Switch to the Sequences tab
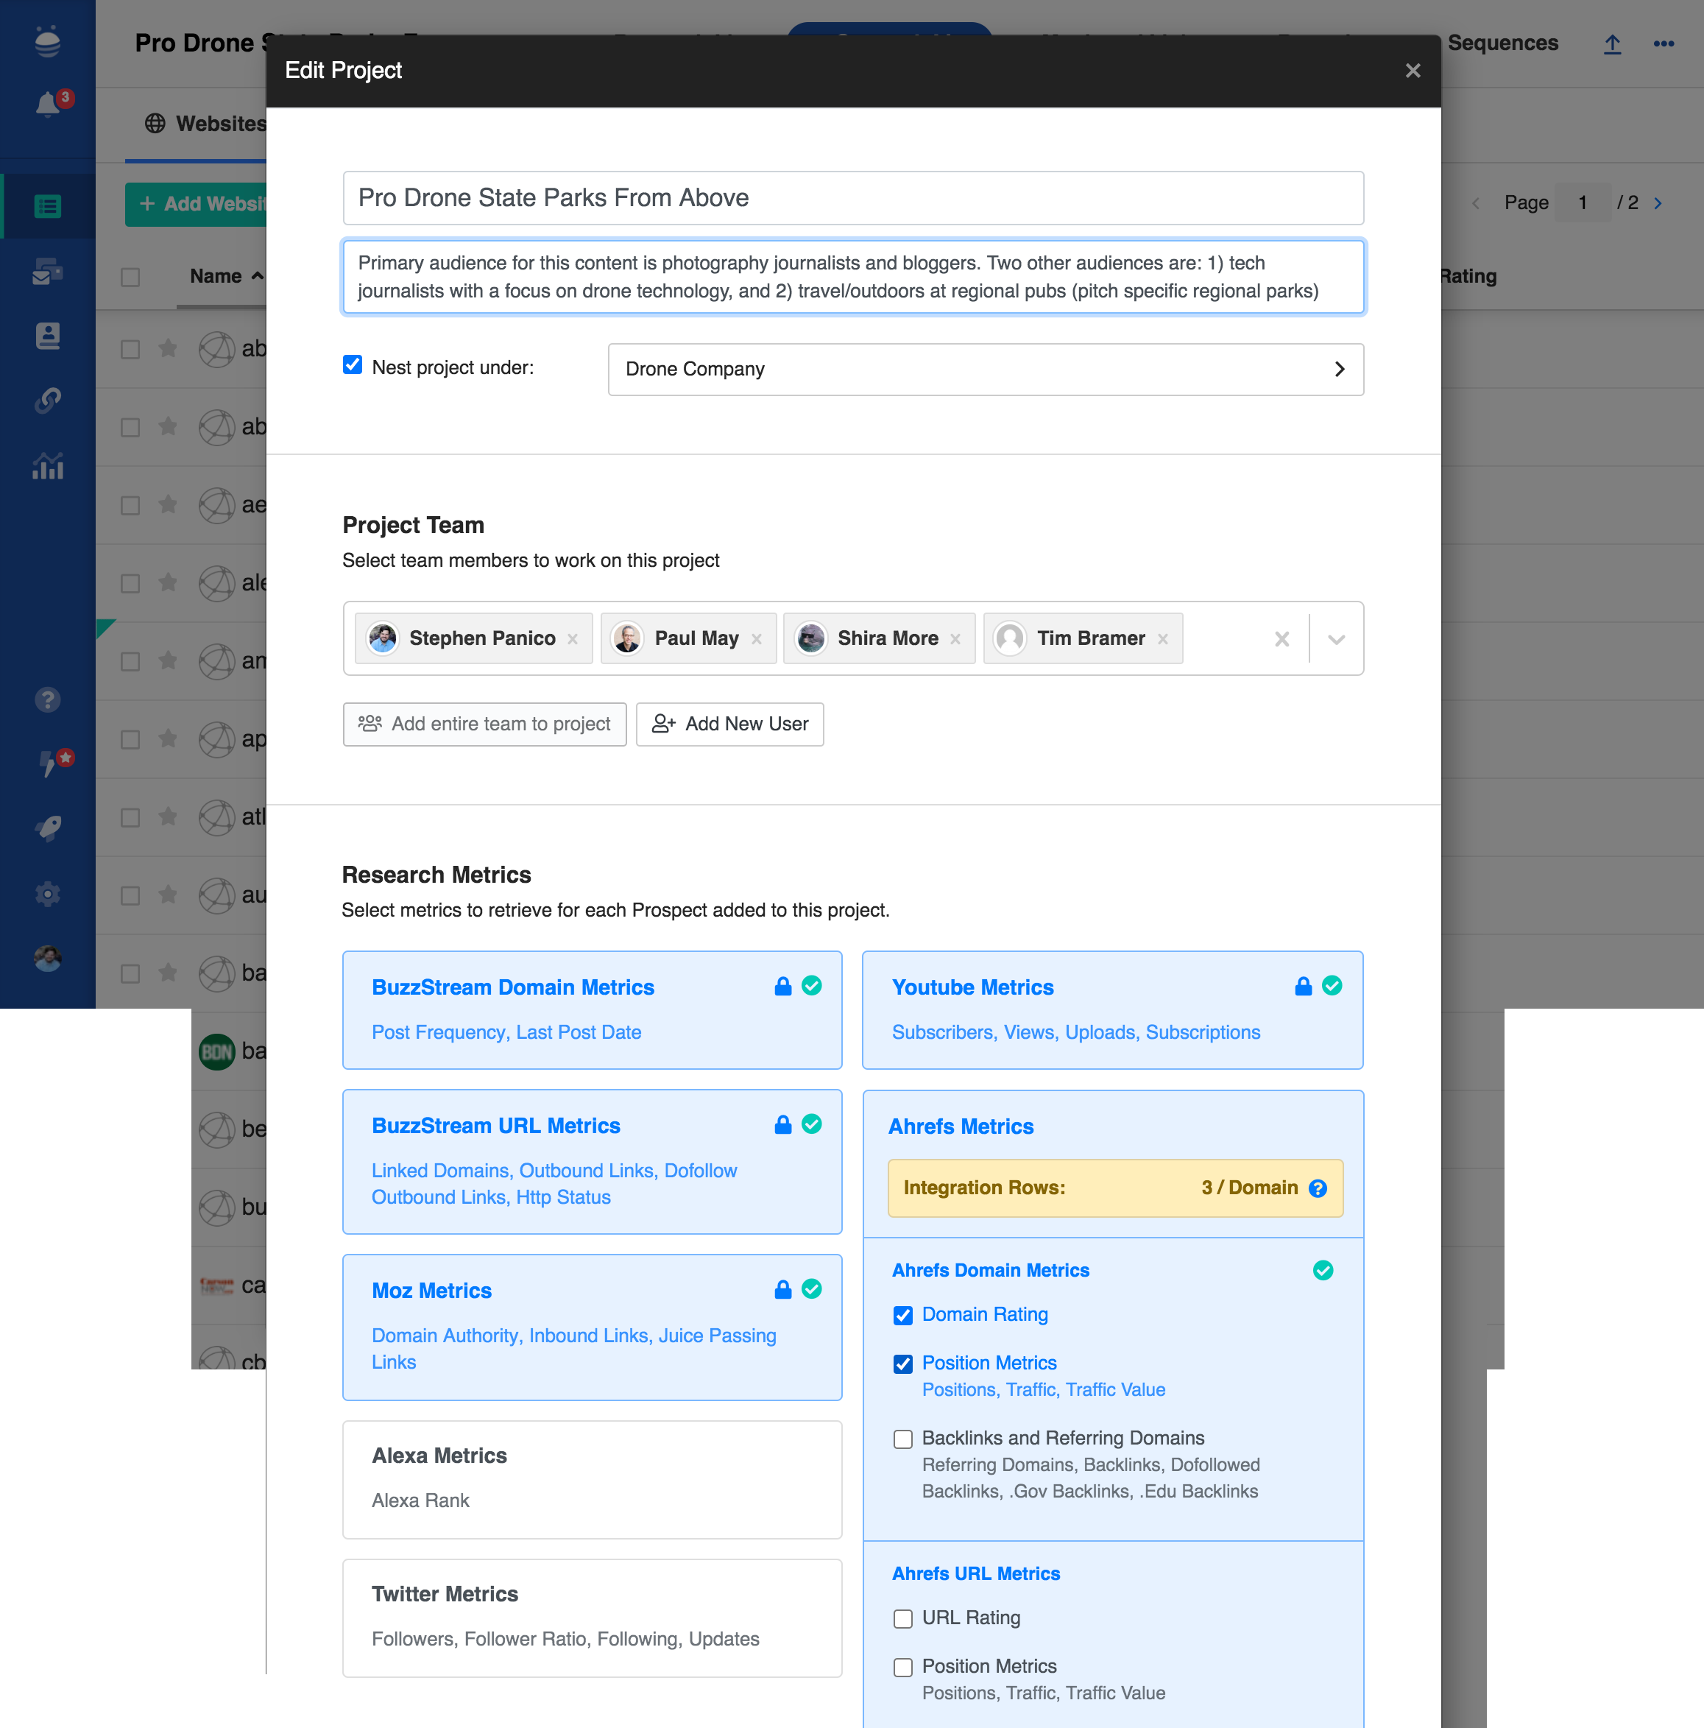The image size is (1704, 1728). point(1502,43)
